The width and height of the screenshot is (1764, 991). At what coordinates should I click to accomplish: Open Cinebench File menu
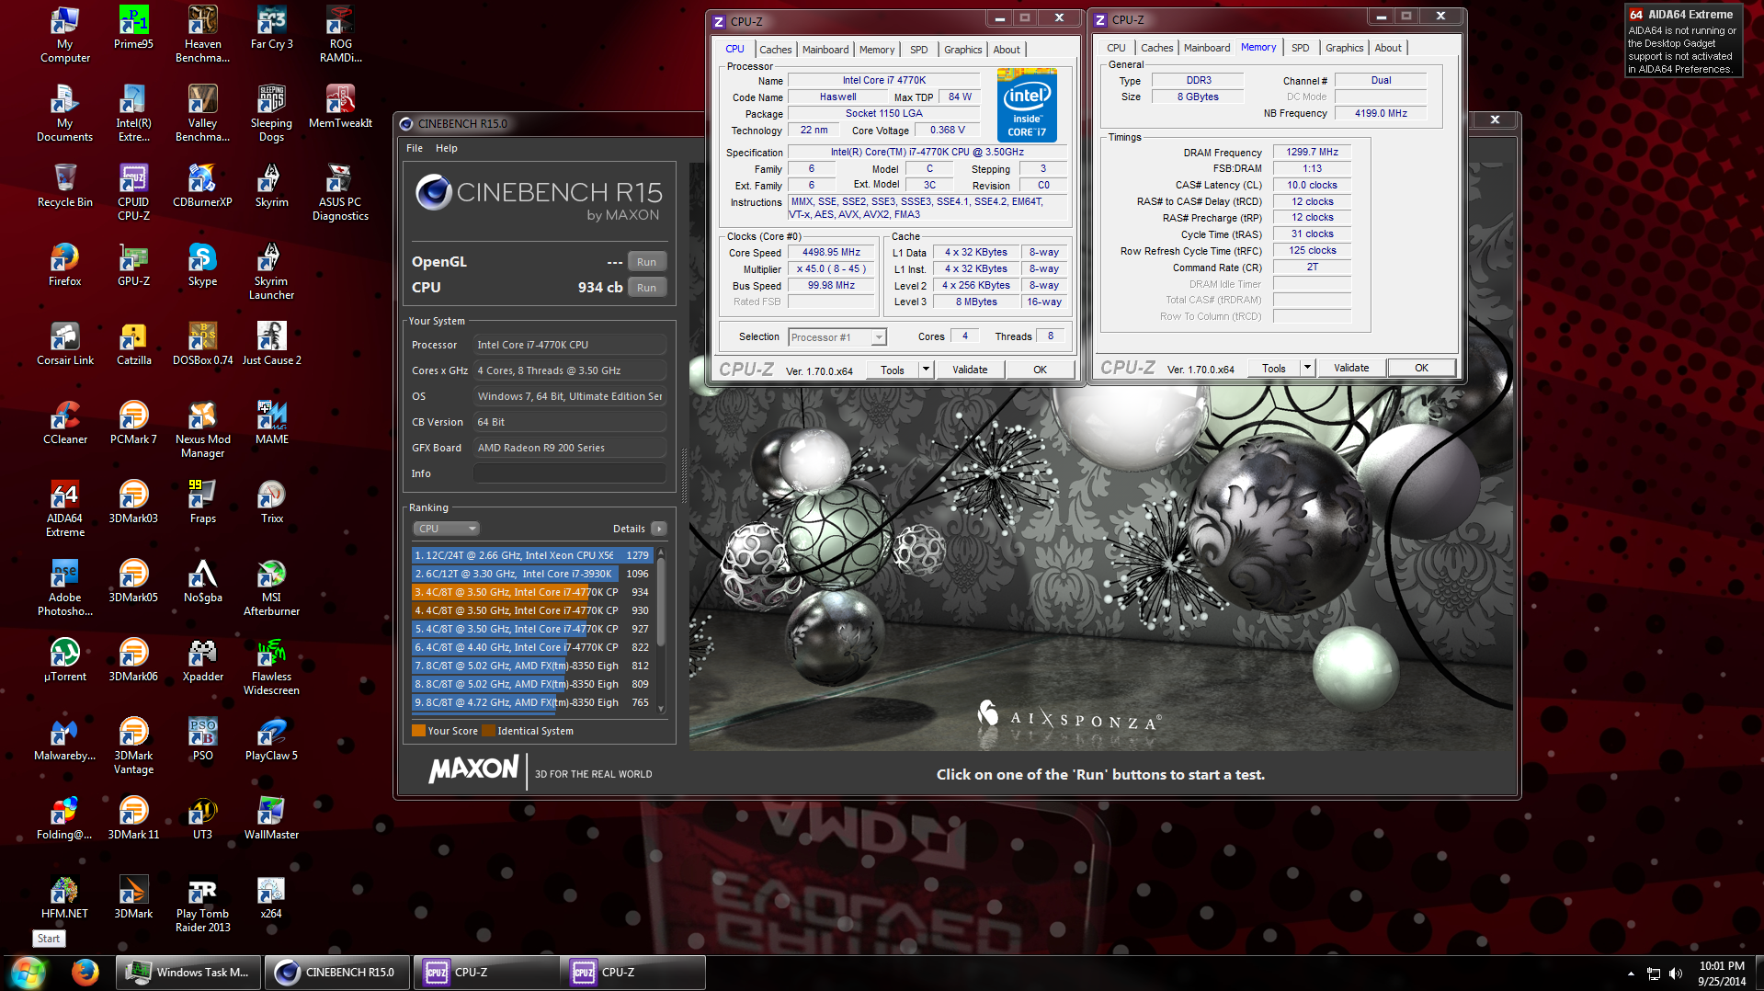415,148
